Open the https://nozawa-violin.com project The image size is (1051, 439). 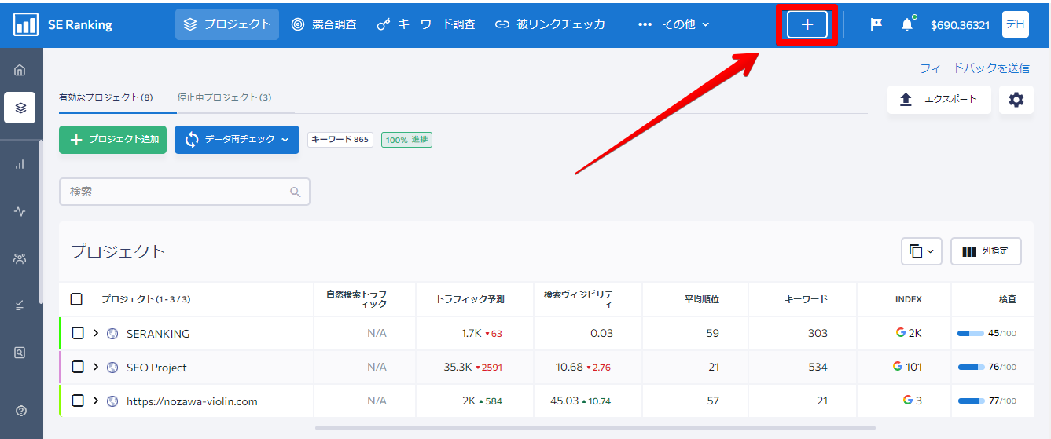tap(192, 401)
